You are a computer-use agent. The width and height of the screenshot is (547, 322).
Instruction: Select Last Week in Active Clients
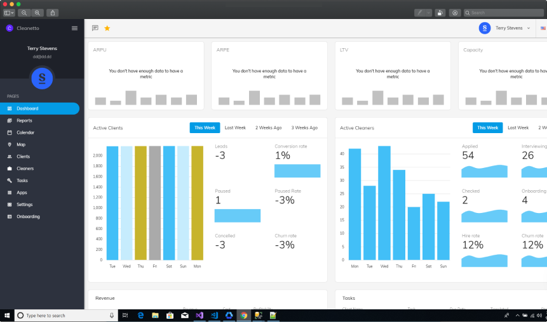pos(235,128)
